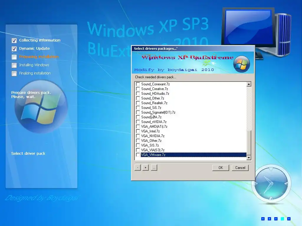This screenshot has height=226, width=302.
Task: Enable the VGA_Intel.7z checkbox
Action: point(138,131)
